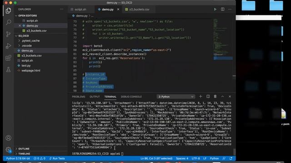Open notifications bell in status bar

coord(231,158)
